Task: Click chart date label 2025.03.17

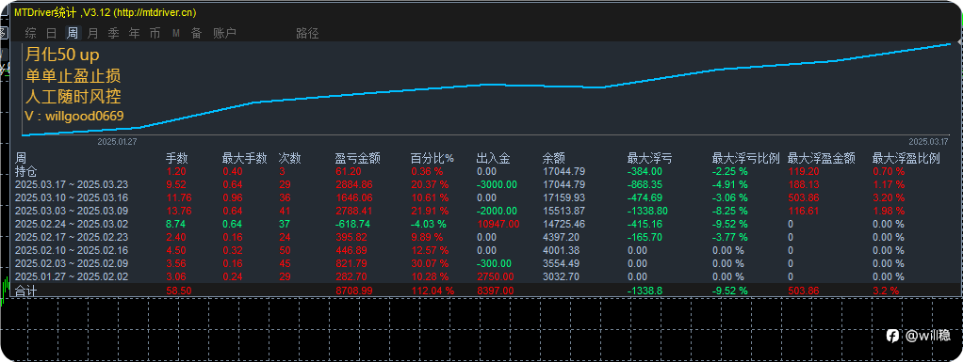Action: (929, 141)
